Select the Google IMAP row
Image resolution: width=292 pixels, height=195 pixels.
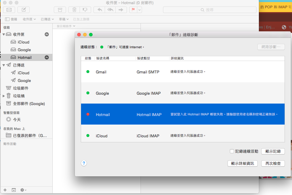[x=183, y=93]
